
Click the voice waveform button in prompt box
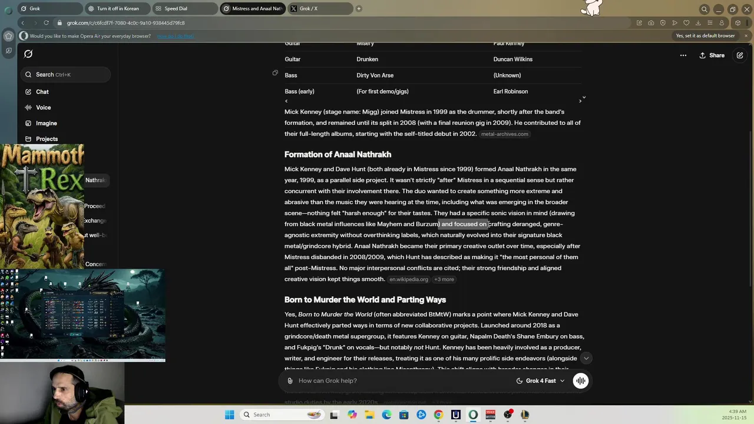point(580,381)
